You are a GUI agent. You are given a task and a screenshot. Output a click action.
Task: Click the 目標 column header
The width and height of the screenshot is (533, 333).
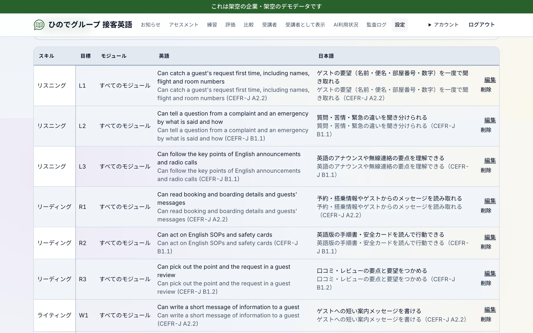coord(85,56)
